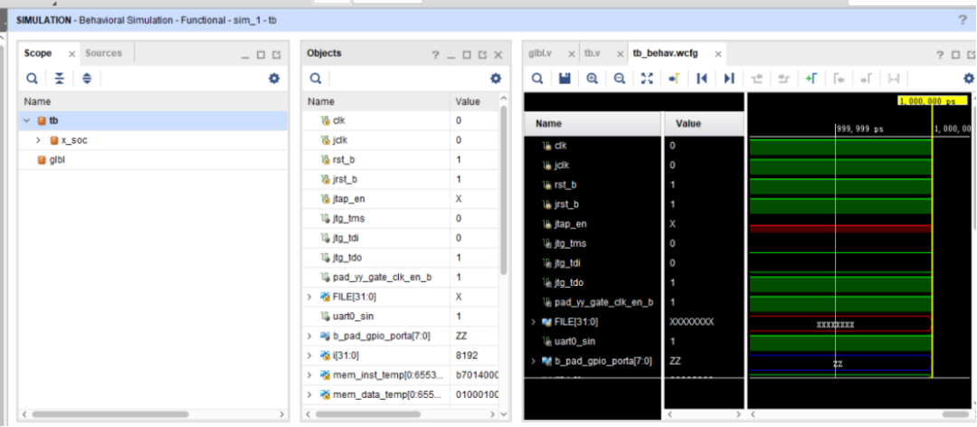This screenshot has width=977, height=427.
Task: Expand FILE[31:0] in Objects panel
Action: (x=309, y=296)
